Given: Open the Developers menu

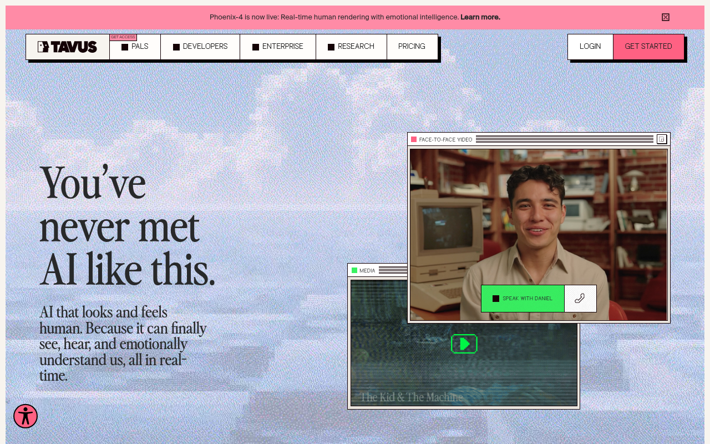Looking at the screenshot, I should pyautogui.click(x=200, y=47).
